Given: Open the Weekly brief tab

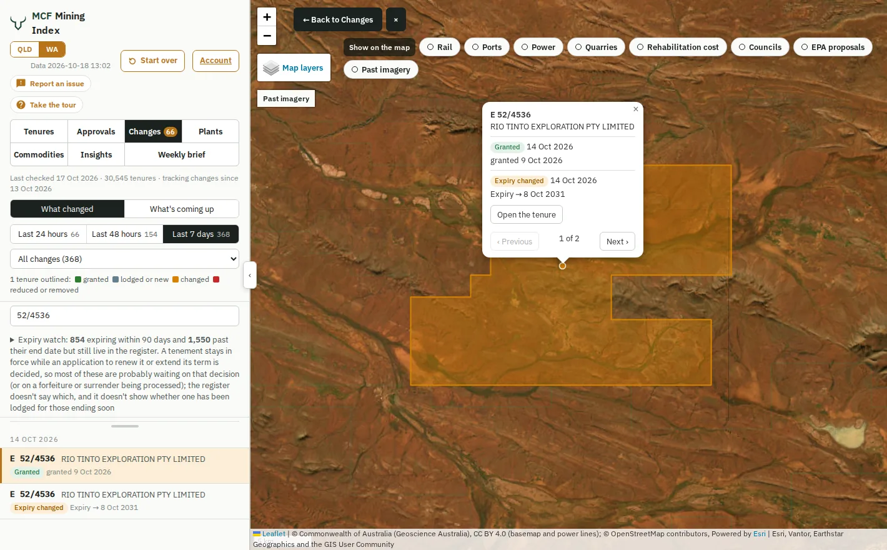Looking at the screenshot, I should coord(182,154).
